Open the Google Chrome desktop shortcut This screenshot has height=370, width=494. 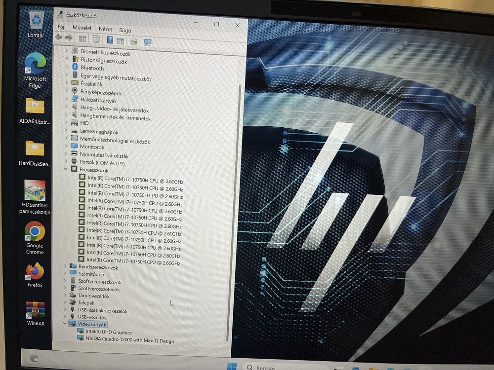point(35,238)
